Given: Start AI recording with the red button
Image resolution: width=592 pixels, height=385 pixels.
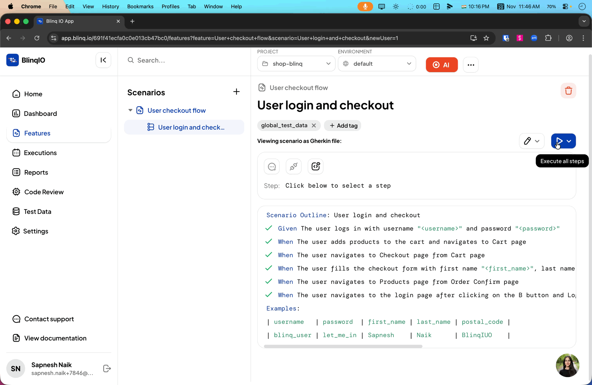Looking at the screenshot, I should [x=441, y=65].
